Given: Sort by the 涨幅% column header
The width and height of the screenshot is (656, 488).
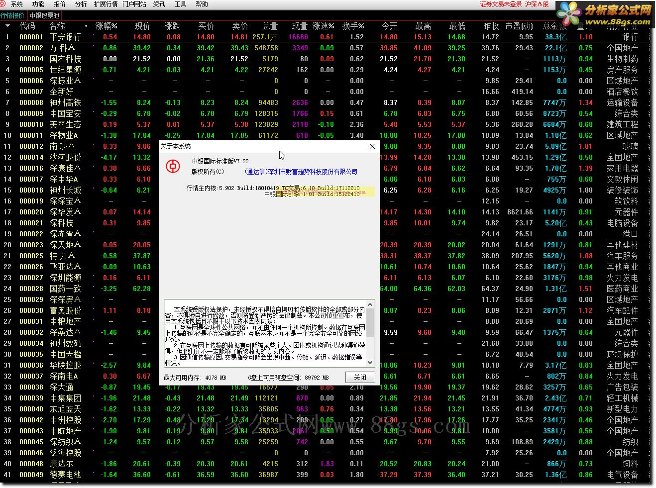Looking at the screenshot, I should tap(107, 26).
